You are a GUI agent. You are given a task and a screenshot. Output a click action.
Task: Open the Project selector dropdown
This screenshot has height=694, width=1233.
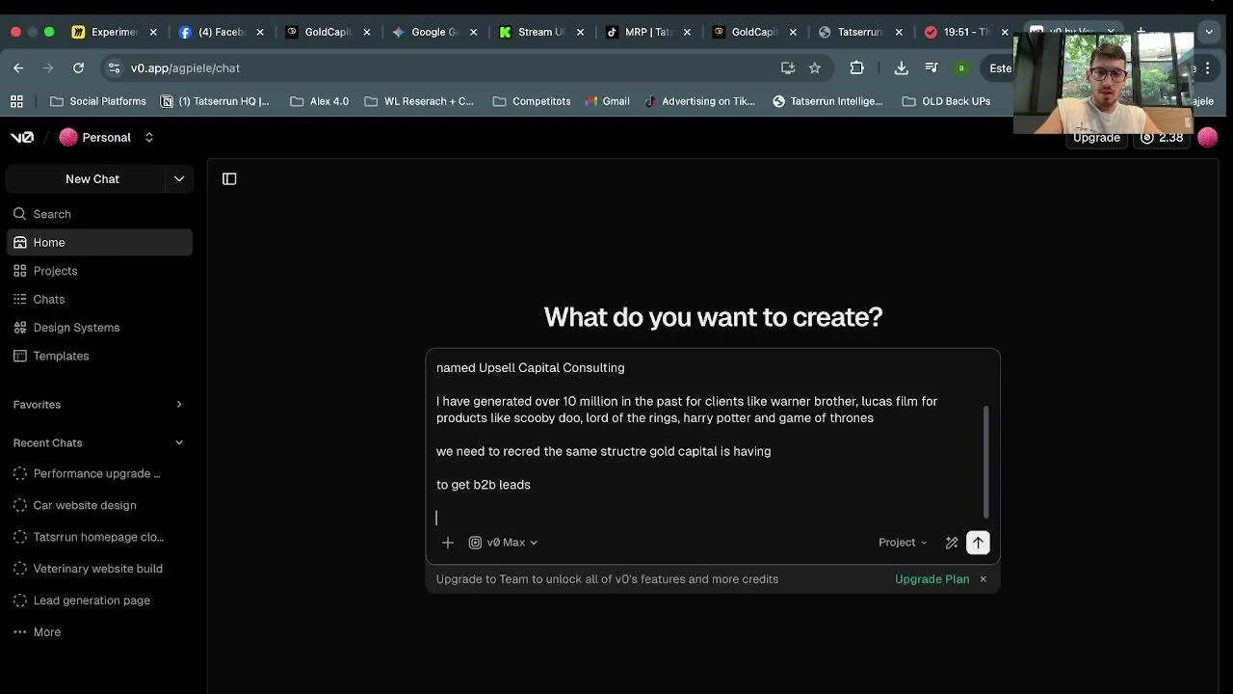click(x=903, y=543)
